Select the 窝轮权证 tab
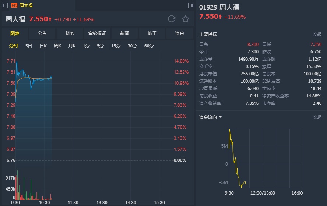This screenshot has height=206, width=327. (x=97, y=33)
